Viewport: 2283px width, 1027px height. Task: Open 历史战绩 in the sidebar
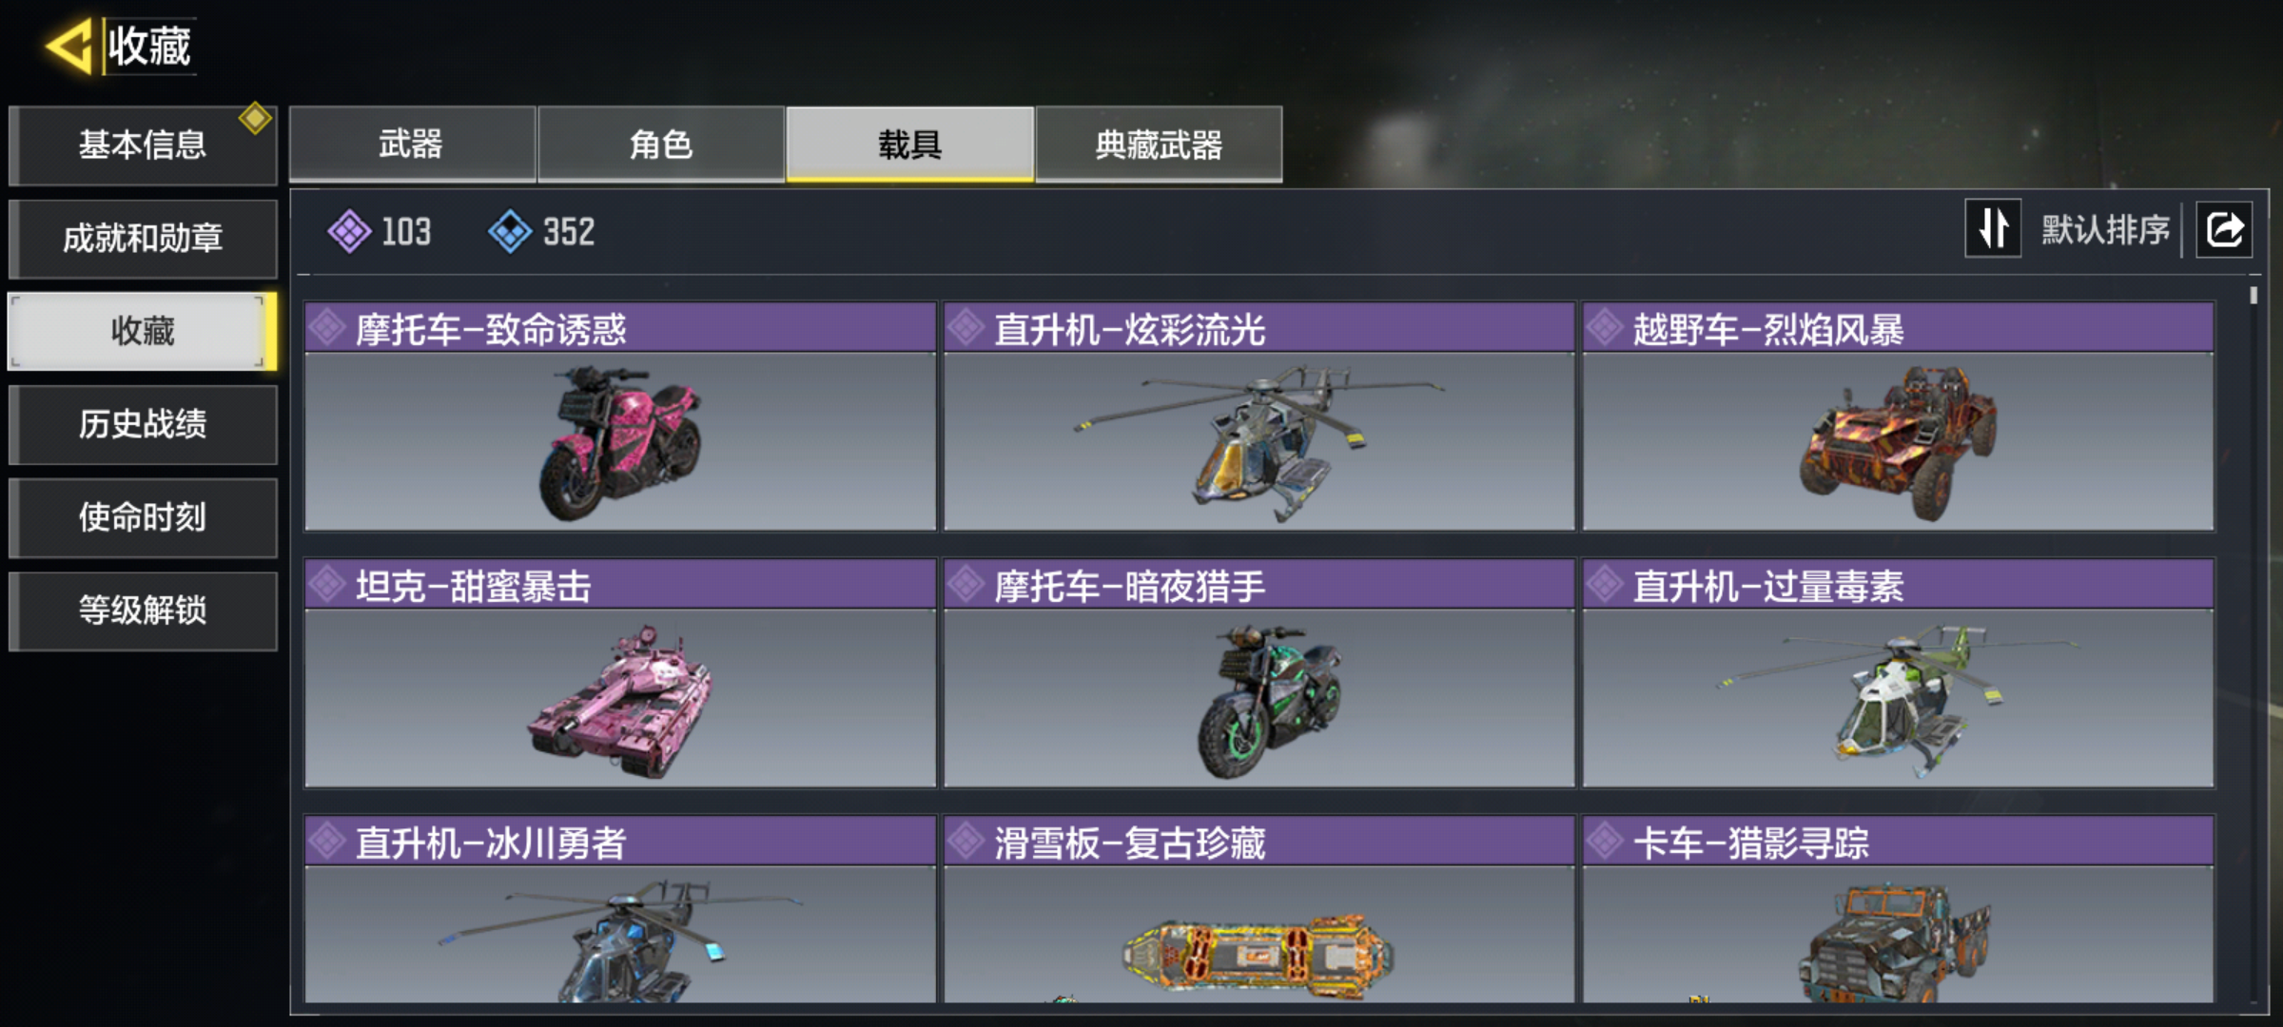click(x=143, y=424)
